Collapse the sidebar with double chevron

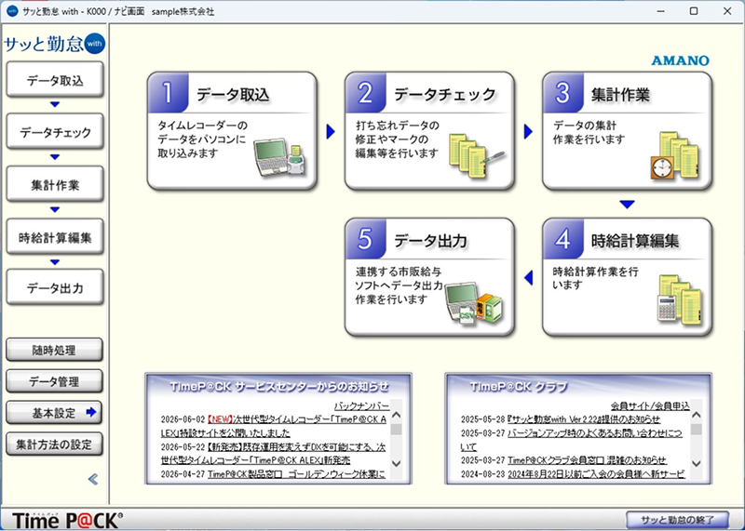(x=93, y=479)
